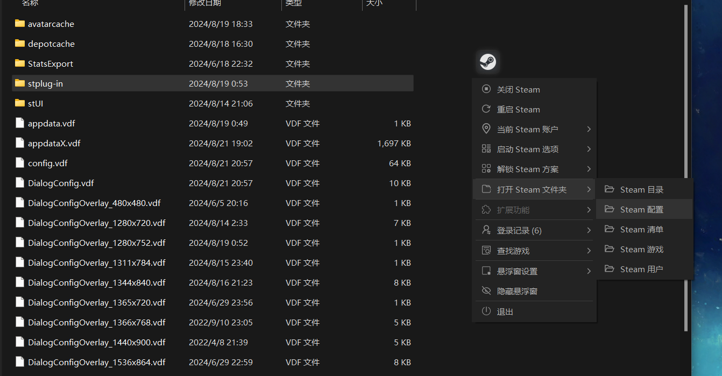Click the 打开 Steam 文件夹 submenu arrow
Viewport: 722px width, 376px height.
pyautogui.click(x=589, y=189)
